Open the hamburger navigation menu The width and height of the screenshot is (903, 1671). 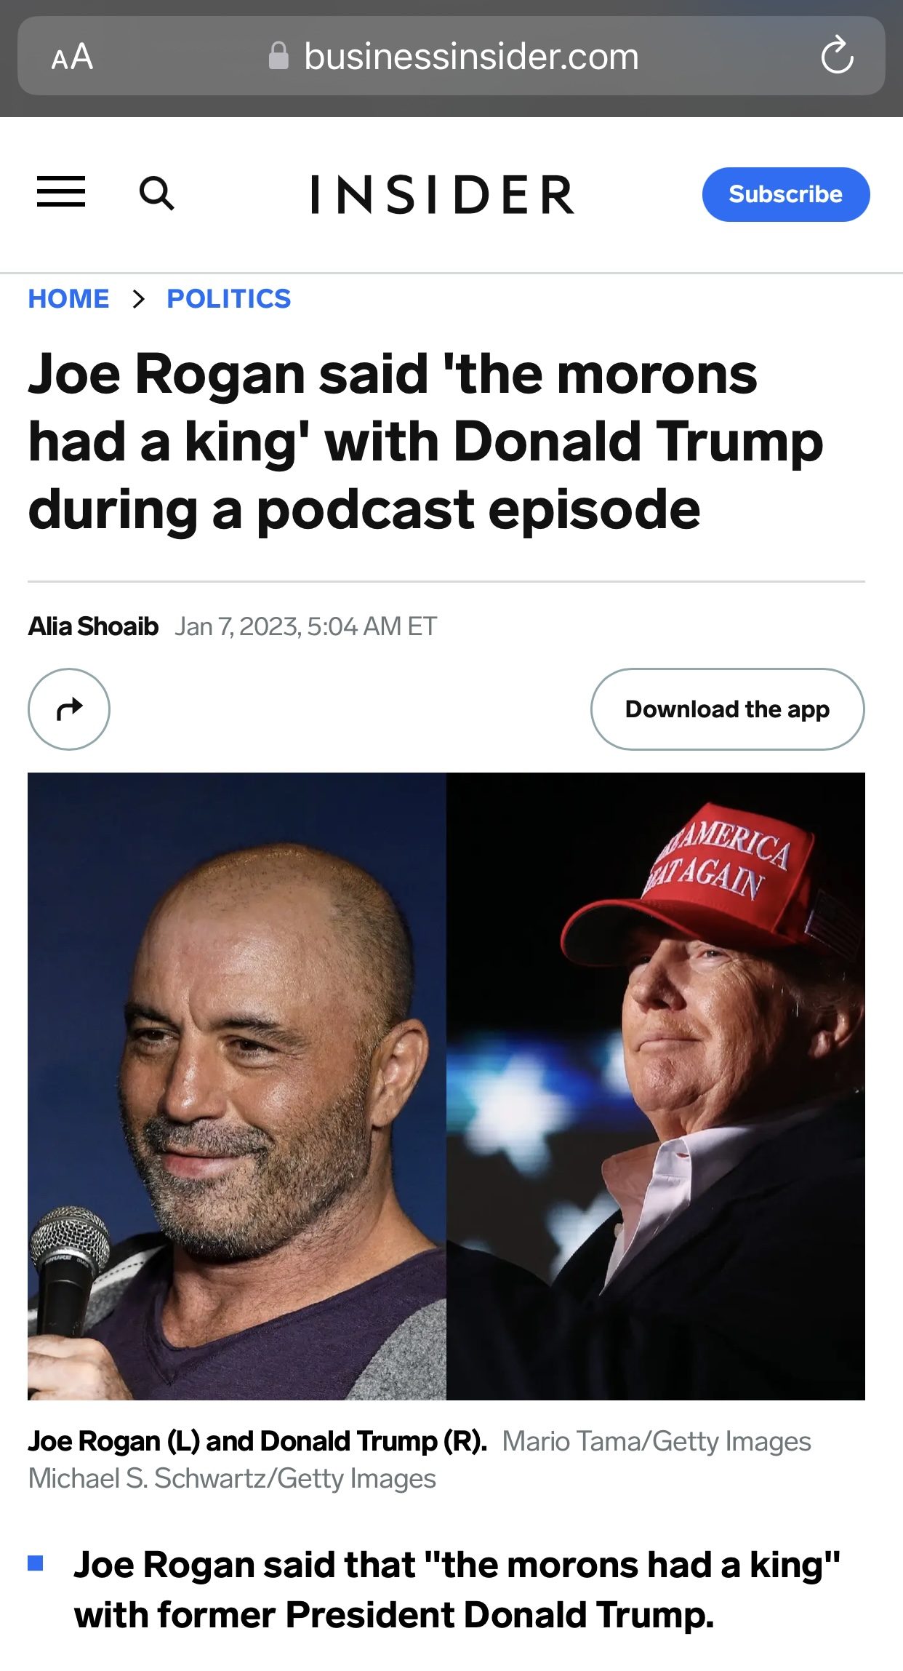click(61, 192)
